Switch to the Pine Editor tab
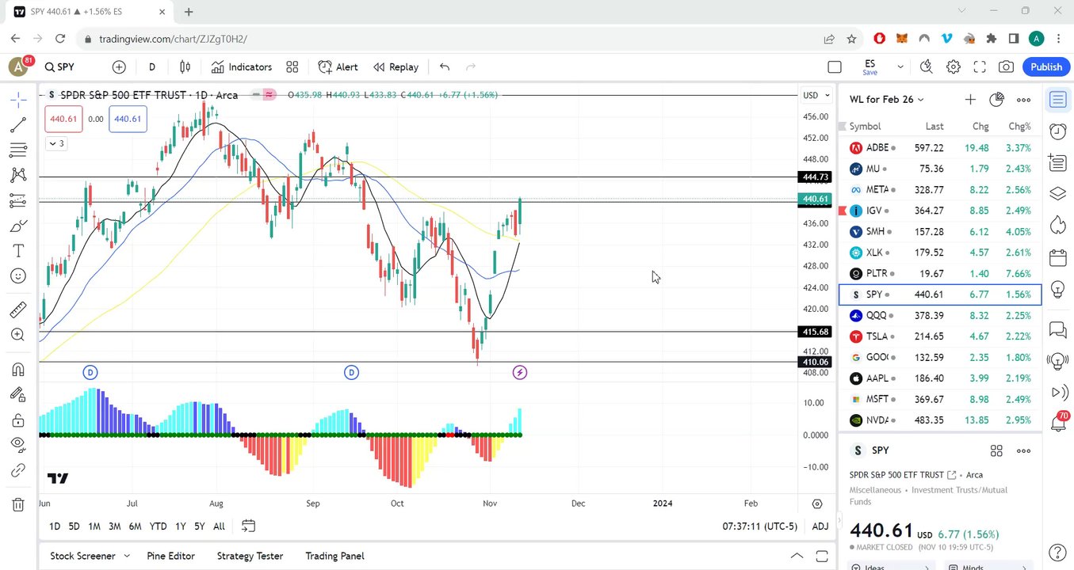Viewport: 1074px width, 570px height. pyautogui.click(x=171, y=556)
